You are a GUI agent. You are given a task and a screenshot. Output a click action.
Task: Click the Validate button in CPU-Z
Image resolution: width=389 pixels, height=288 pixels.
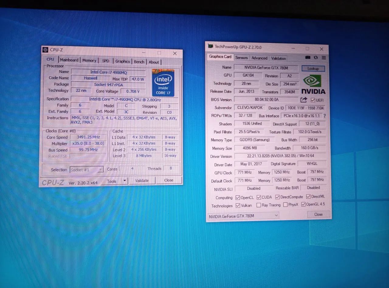[x=142, y=181]
